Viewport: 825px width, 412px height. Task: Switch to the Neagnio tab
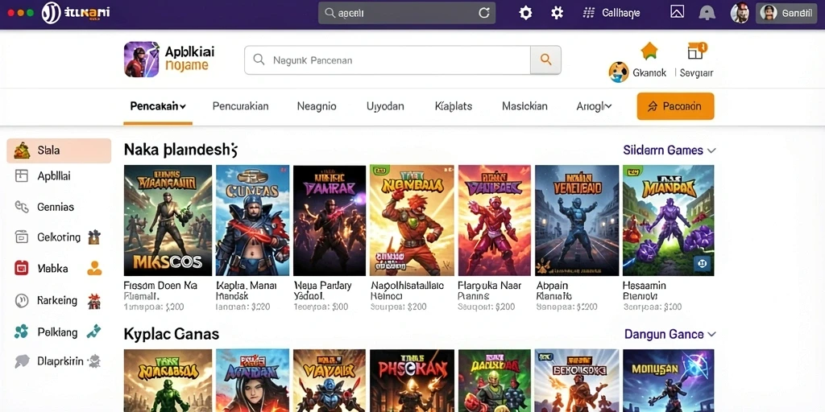316,106
